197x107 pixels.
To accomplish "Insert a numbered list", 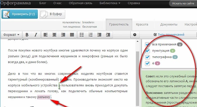I will point(90,35).
